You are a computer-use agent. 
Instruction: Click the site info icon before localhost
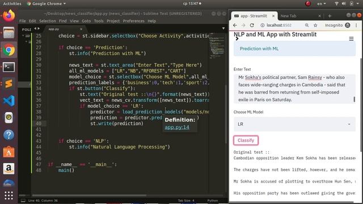(x=262, y=25)
